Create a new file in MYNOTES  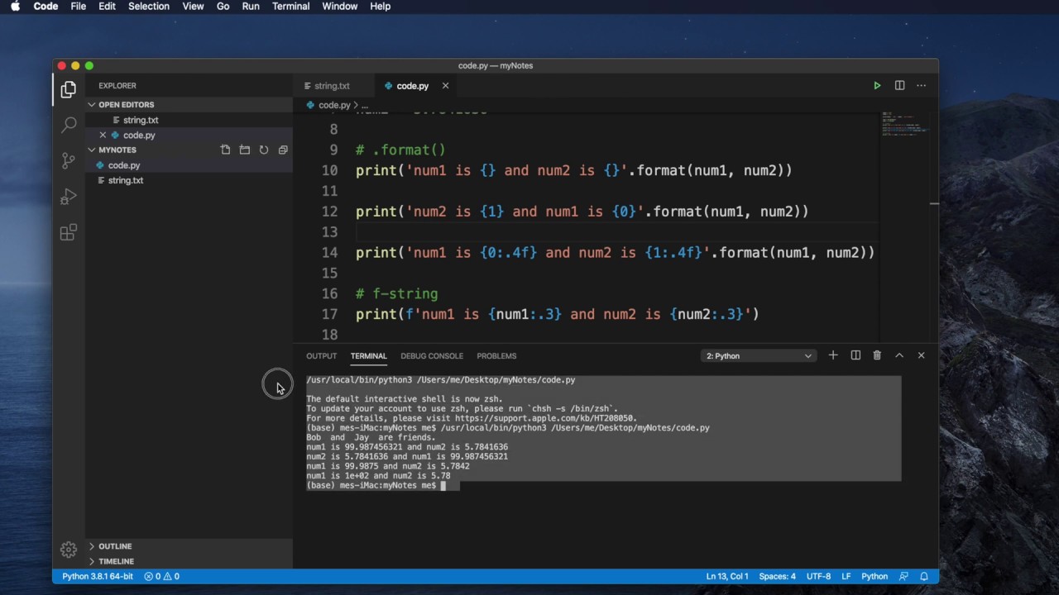(x=225, y=150)
